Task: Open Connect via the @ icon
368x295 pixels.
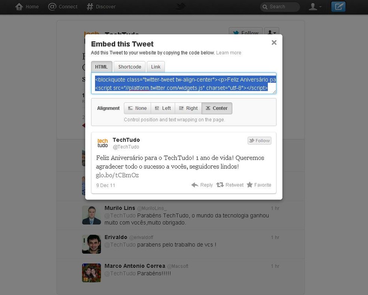Action: (x=52, y=7)
